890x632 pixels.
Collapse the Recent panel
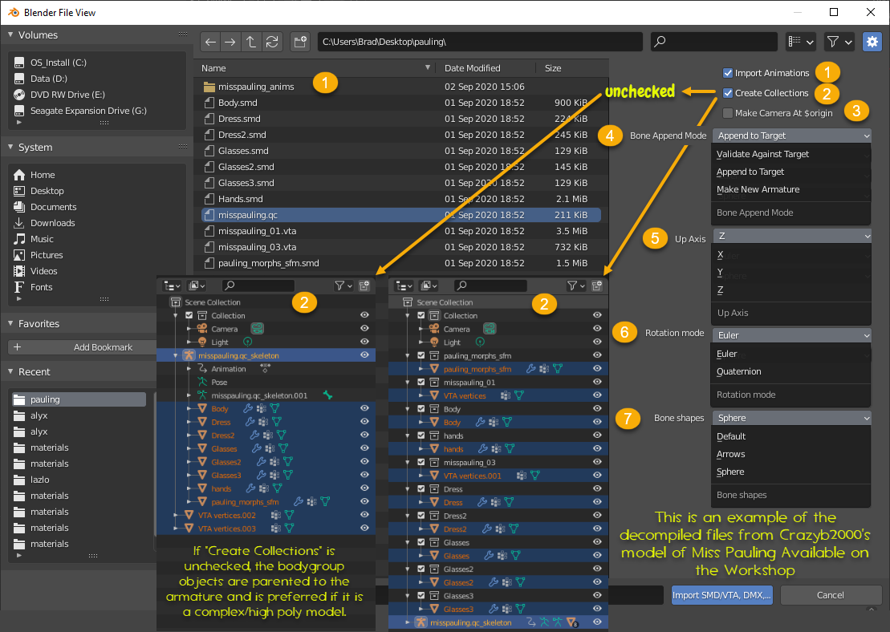pos(10,371)
